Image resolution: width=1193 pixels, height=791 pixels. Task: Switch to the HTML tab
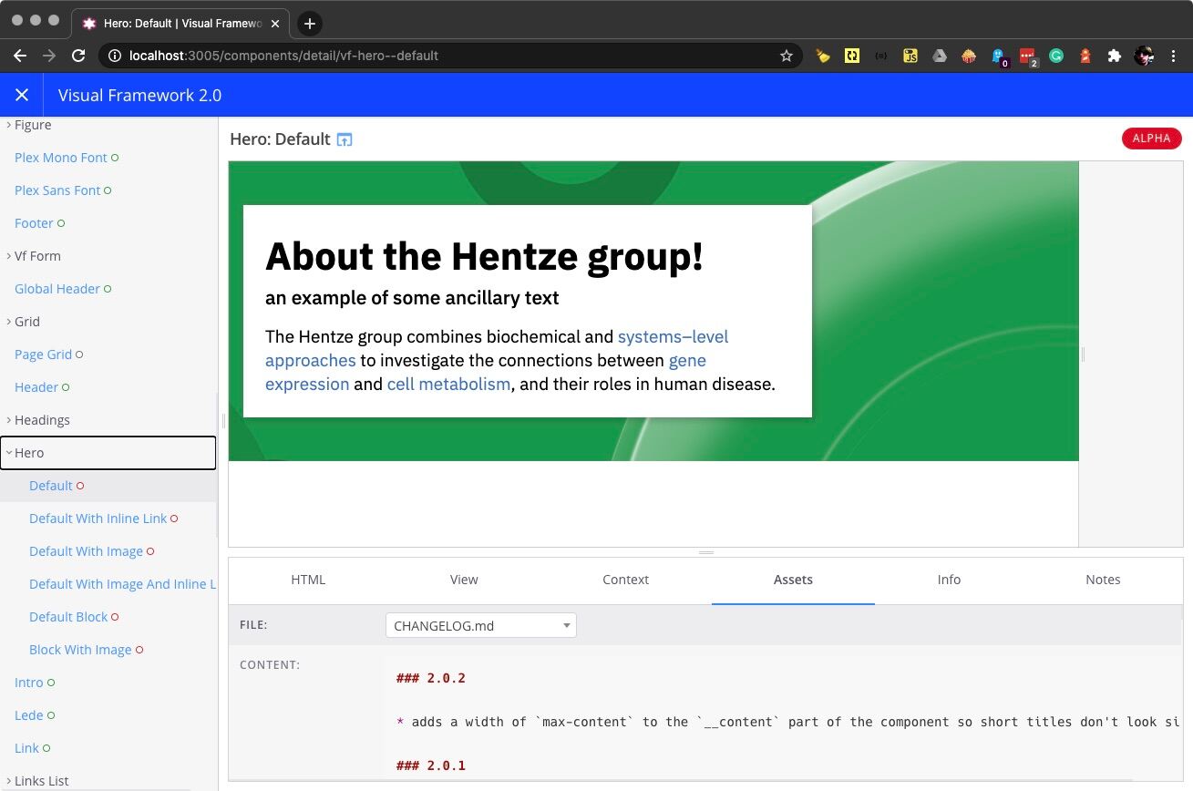click(308, 580)
